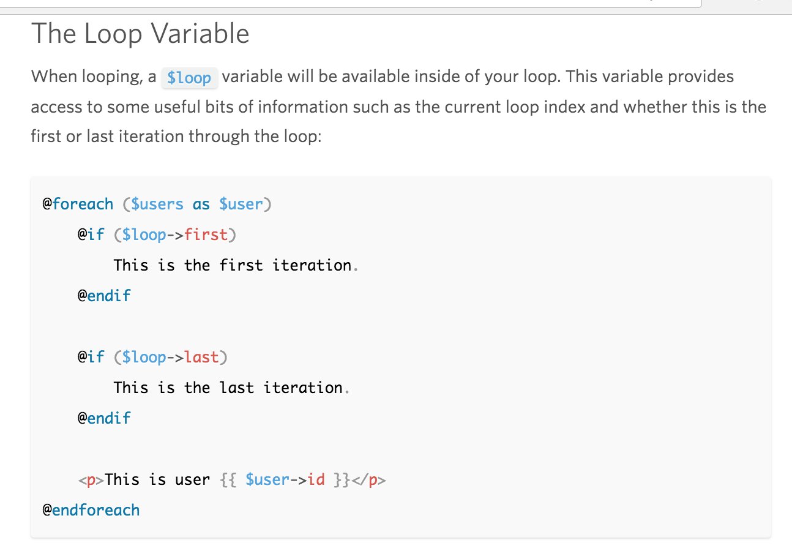Click the intro paragraph starting "When looping"
This screenshot has width=792, height=551.
coord(398,107)
